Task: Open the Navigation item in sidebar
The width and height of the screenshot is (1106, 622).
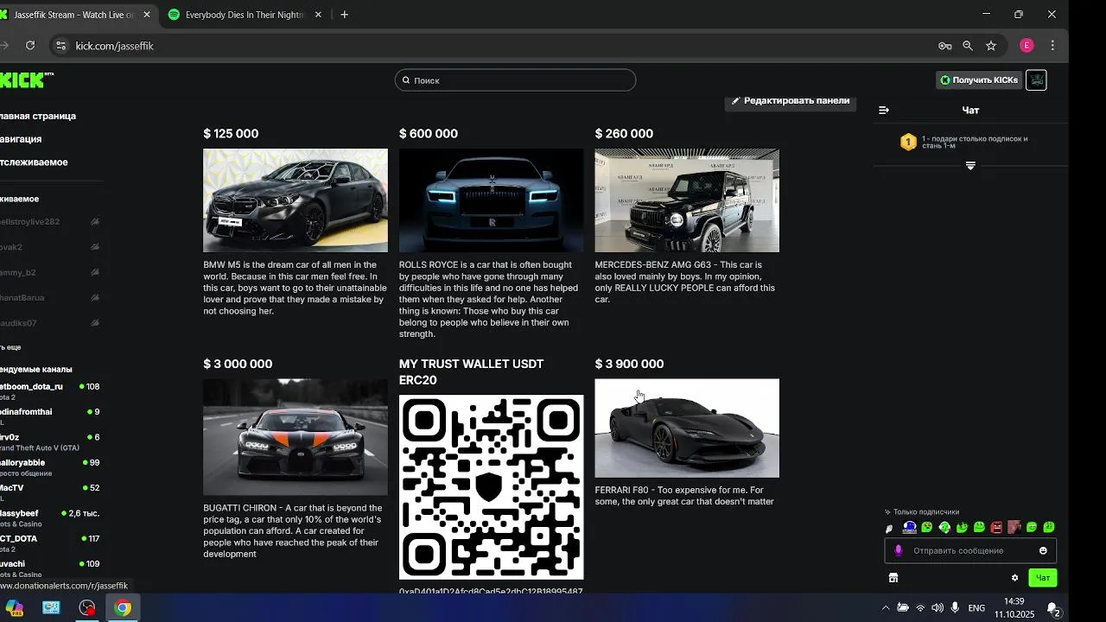Action: (x=21, y=139)
